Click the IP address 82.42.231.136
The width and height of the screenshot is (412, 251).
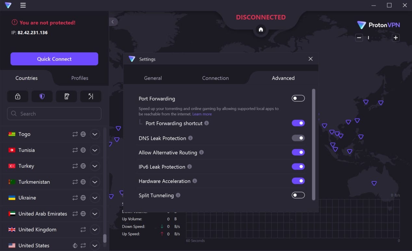click(x=32, y=32)
